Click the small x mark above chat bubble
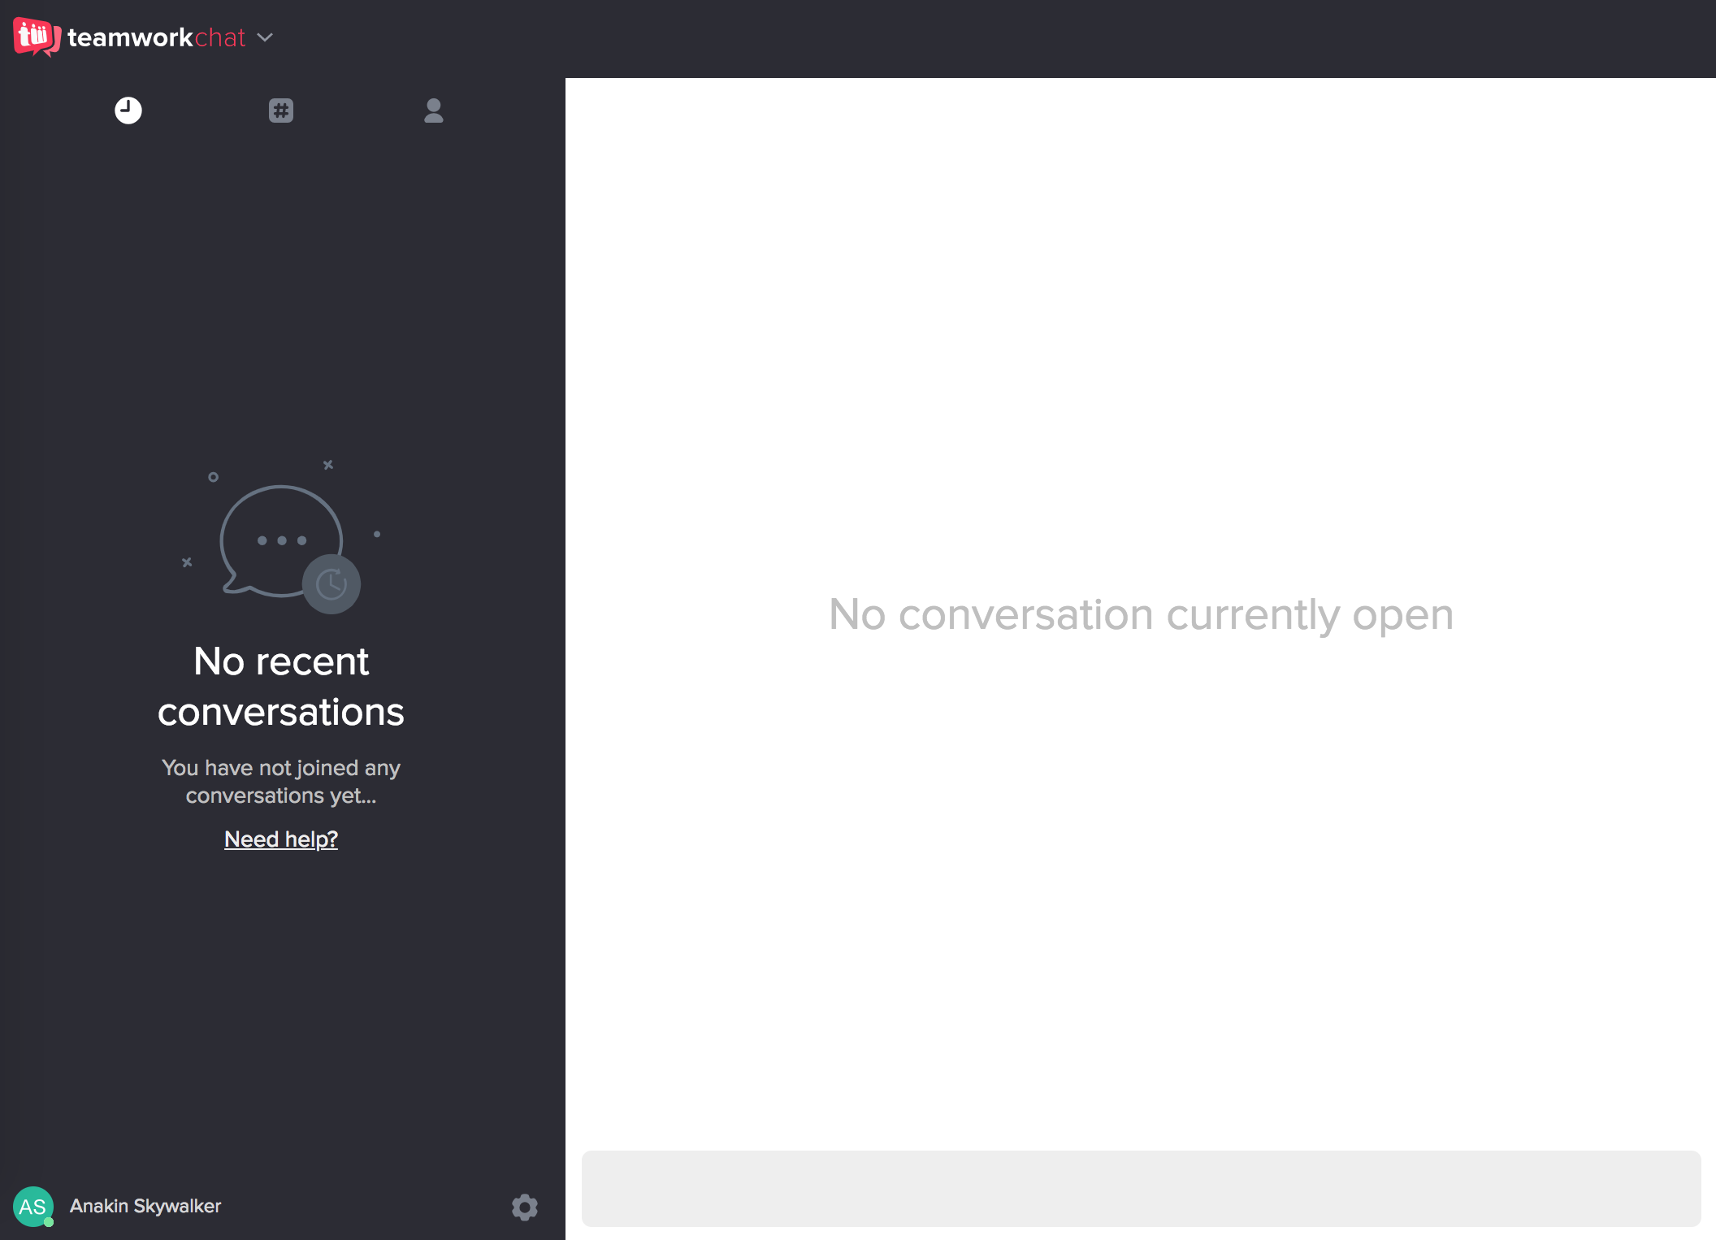Image resolution: width=1716 pixels, height=1240 pixels. tap(328, 465)
